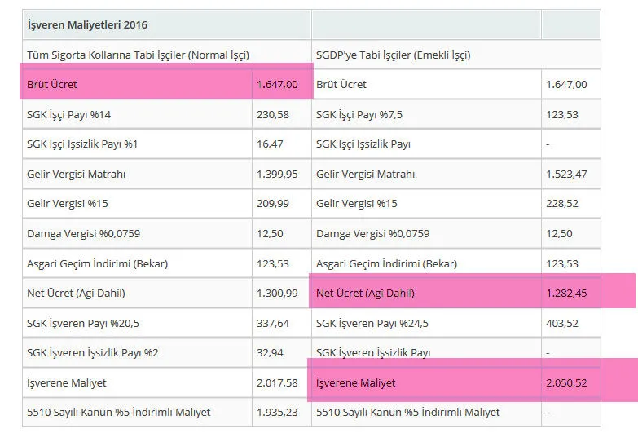Click the Gelir Vergisi value 228,52
Screen dimensions: 638x433
(x=562, y=203)
